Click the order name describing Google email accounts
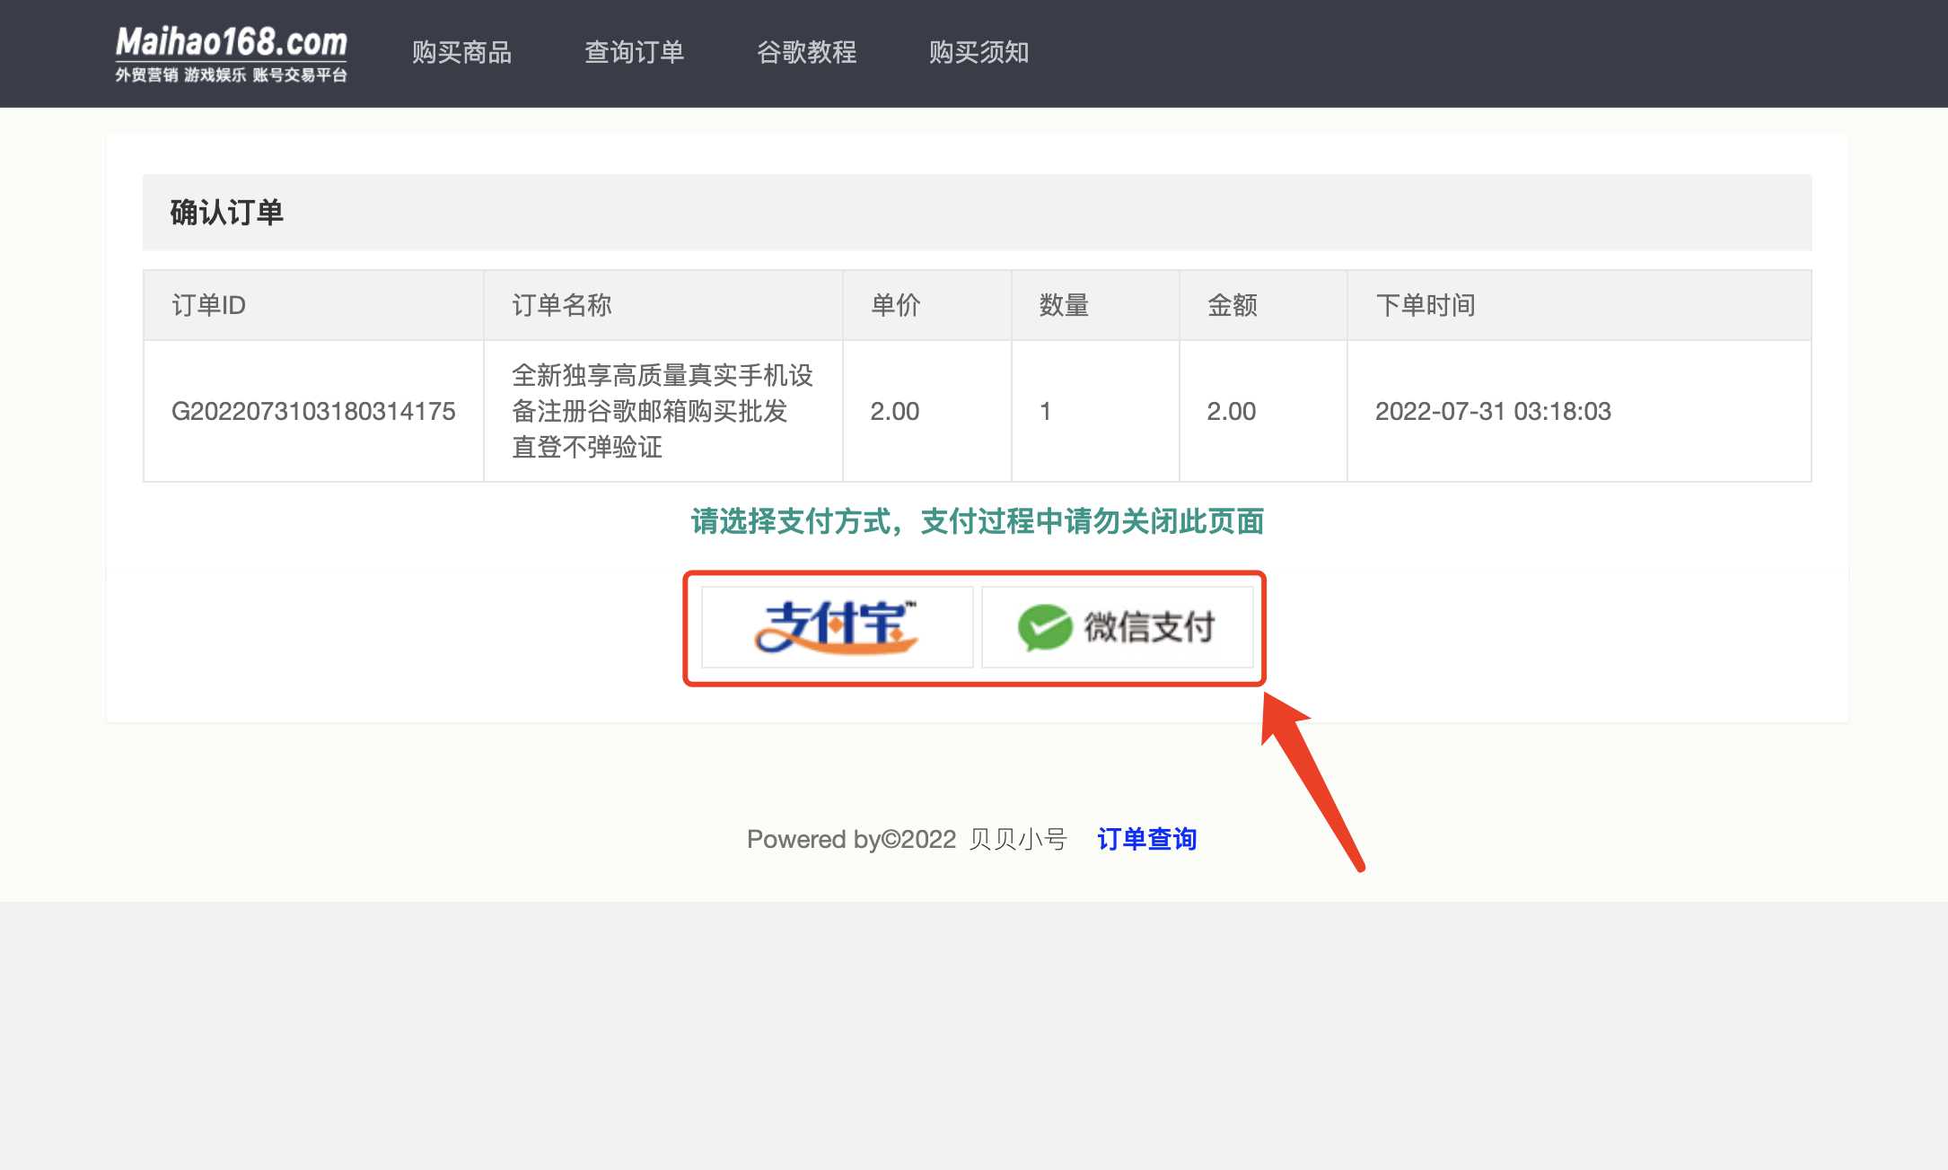Viewport: 1948px width, 1170px height. pyautogui.click(x=662, y=411)
